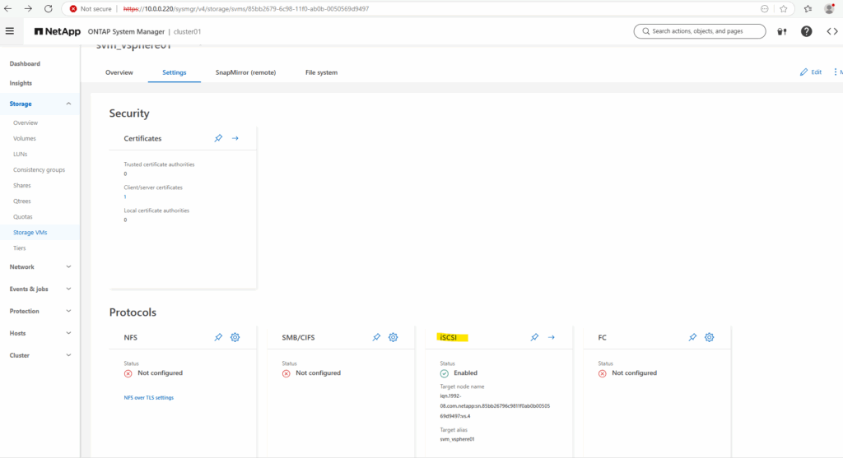843x458 pixels.
Task: Go to LUNs page
Action: tap(21, 154)
